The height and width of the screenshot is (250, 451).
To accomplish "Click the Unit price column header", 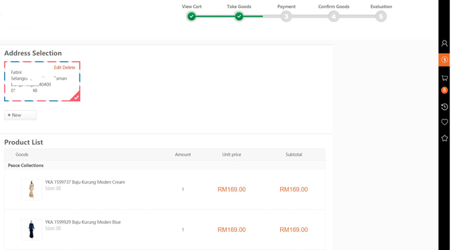I will [x=232, y=154].
